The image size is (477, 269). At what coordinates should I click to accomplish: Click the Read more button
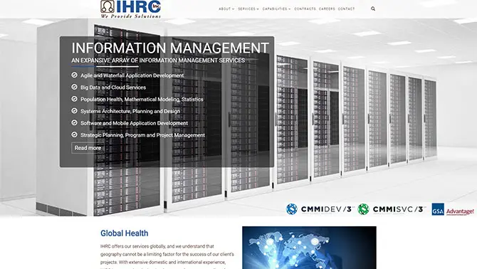[88, 148]
